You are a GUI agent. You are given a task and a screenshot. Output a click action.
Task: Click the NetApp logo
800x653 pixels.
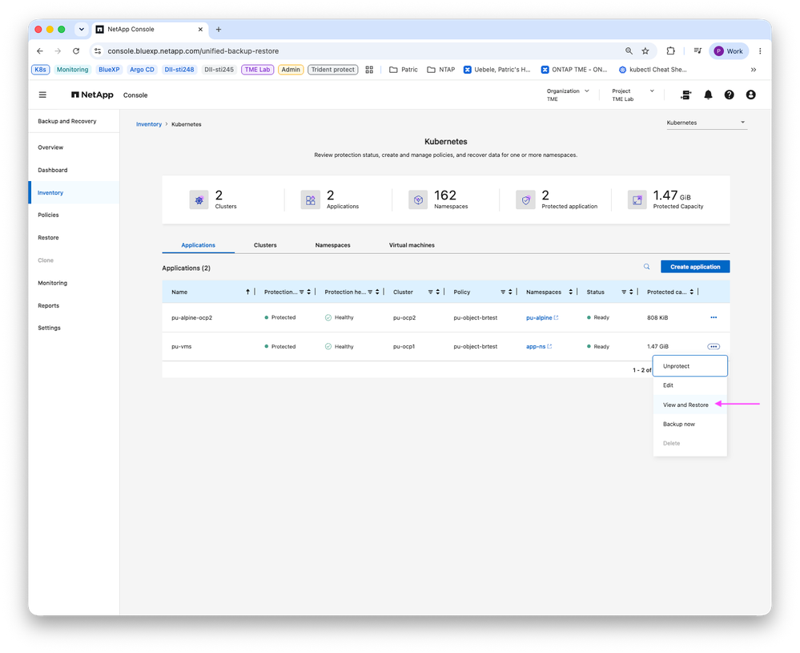tap(92, 95)
